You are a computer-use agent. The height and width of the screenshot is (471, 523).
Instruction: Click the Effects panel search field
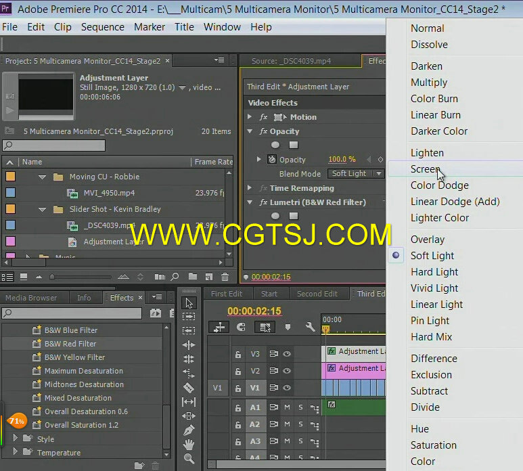tap(72, 313)
